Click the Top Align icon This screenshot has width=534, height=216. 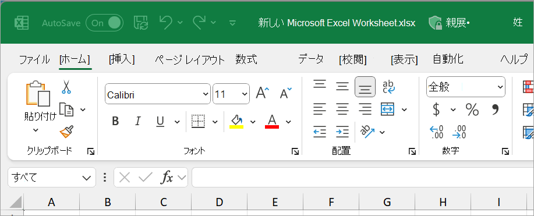(x=320, y=84)
